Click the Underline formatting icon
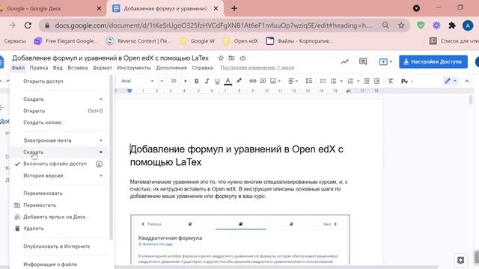The image size is (479, 269). 217,81
